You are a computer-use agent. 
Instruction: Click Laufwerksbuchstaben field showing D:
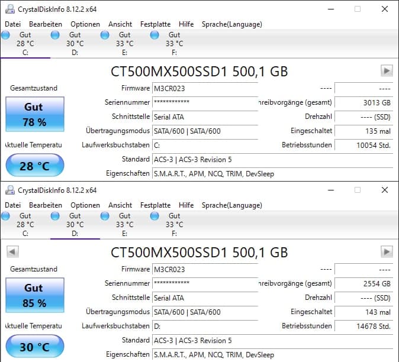click(205, 326)
